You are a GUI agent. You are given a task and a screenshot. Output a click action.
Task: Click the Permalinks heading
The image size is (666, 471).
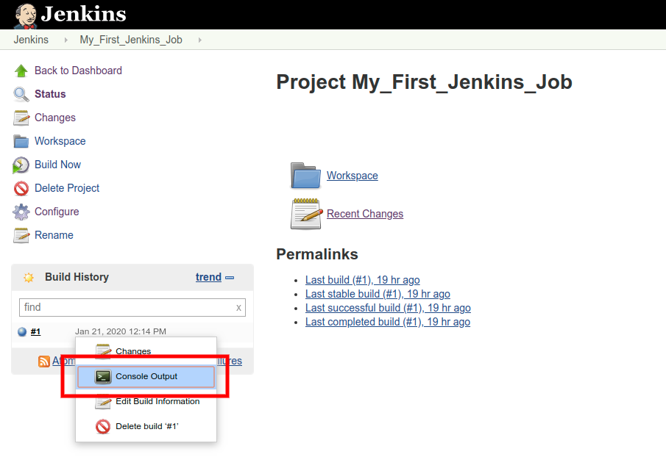pos(317,254)
